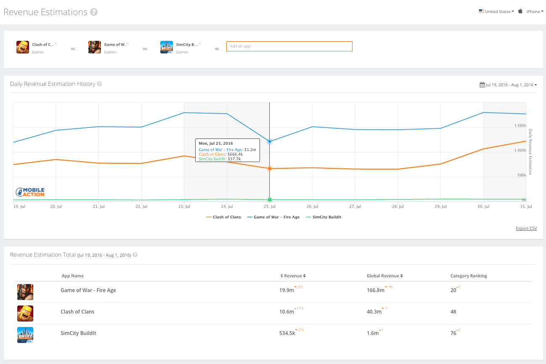
Task: Click Game of War app icon in comparison bar
Action: (95, 47)
